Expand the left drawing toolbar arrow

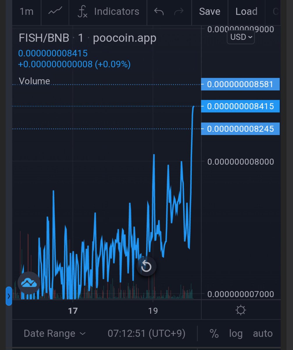9,296
